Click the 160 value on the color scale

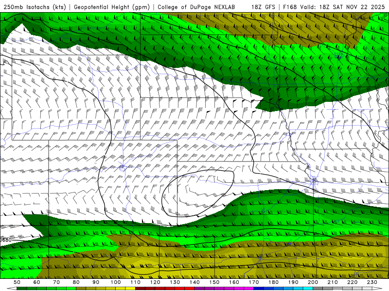coord(234,282)
